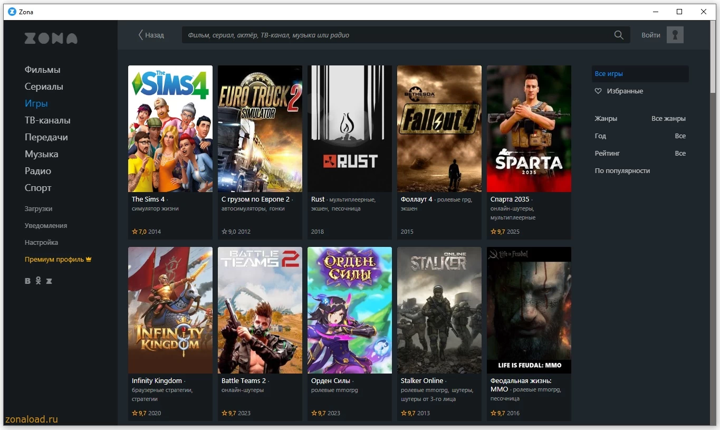Image resolution: width=720 pixels, height=430 pixels.
Task: Click the rating star for The Sims 4
Action: (x=135, y=232)
